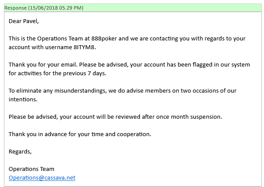Click 'Thank you in advance' line
Screen dimensions: 264x187
44,134
